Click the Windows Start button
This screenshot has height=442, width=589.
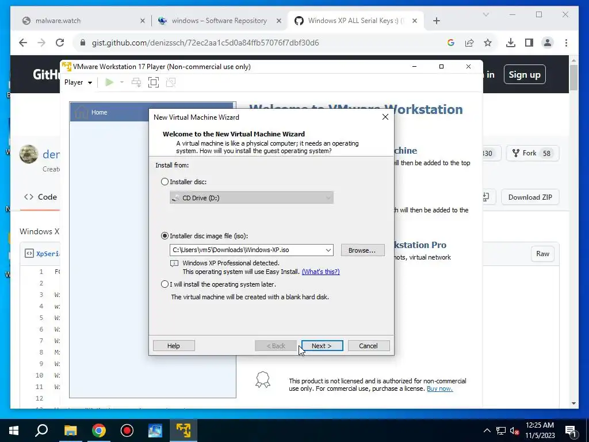click(14, 430)
